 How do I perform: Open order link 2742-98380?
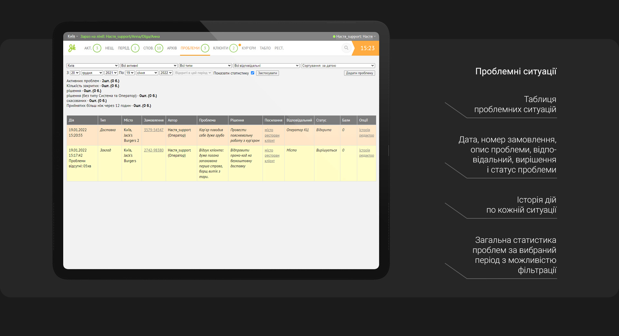click(x=153, y=150)
